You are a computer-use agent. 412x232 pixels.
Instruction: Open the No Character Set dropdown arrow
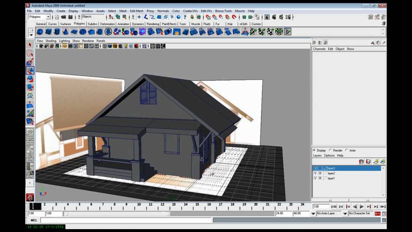click(x=345, y=214)
